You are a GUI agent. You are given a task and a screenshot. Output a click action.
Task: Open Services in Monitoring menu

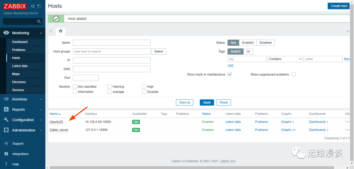click(18, 90)
